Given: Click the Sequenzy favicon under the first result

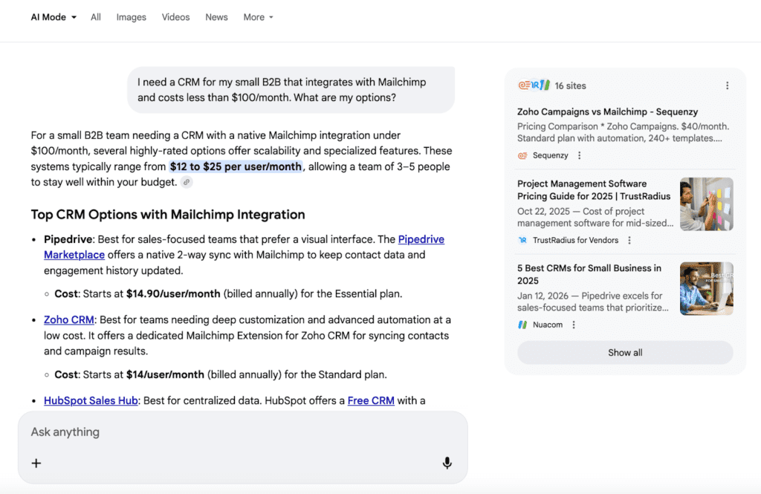Looking at the screenshot, I should [522, 155].
